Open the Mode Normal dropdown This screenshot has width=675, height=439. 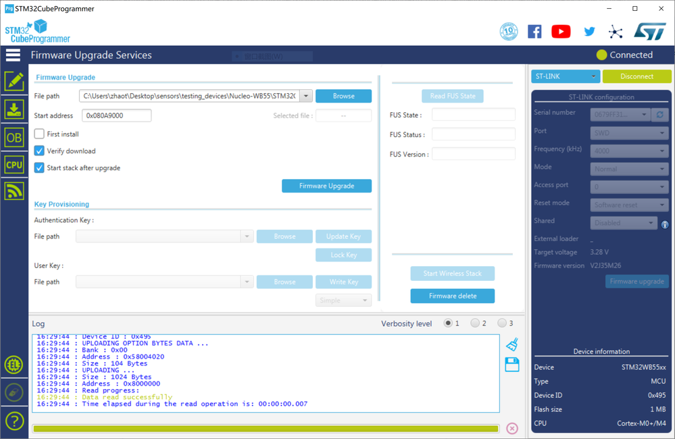pos(629,169)
